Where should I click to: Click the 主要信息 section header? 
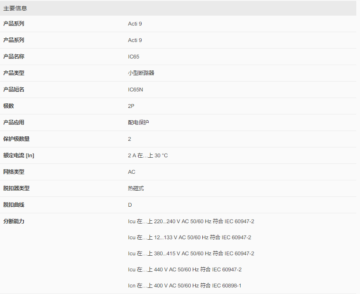tap(15, 9)
